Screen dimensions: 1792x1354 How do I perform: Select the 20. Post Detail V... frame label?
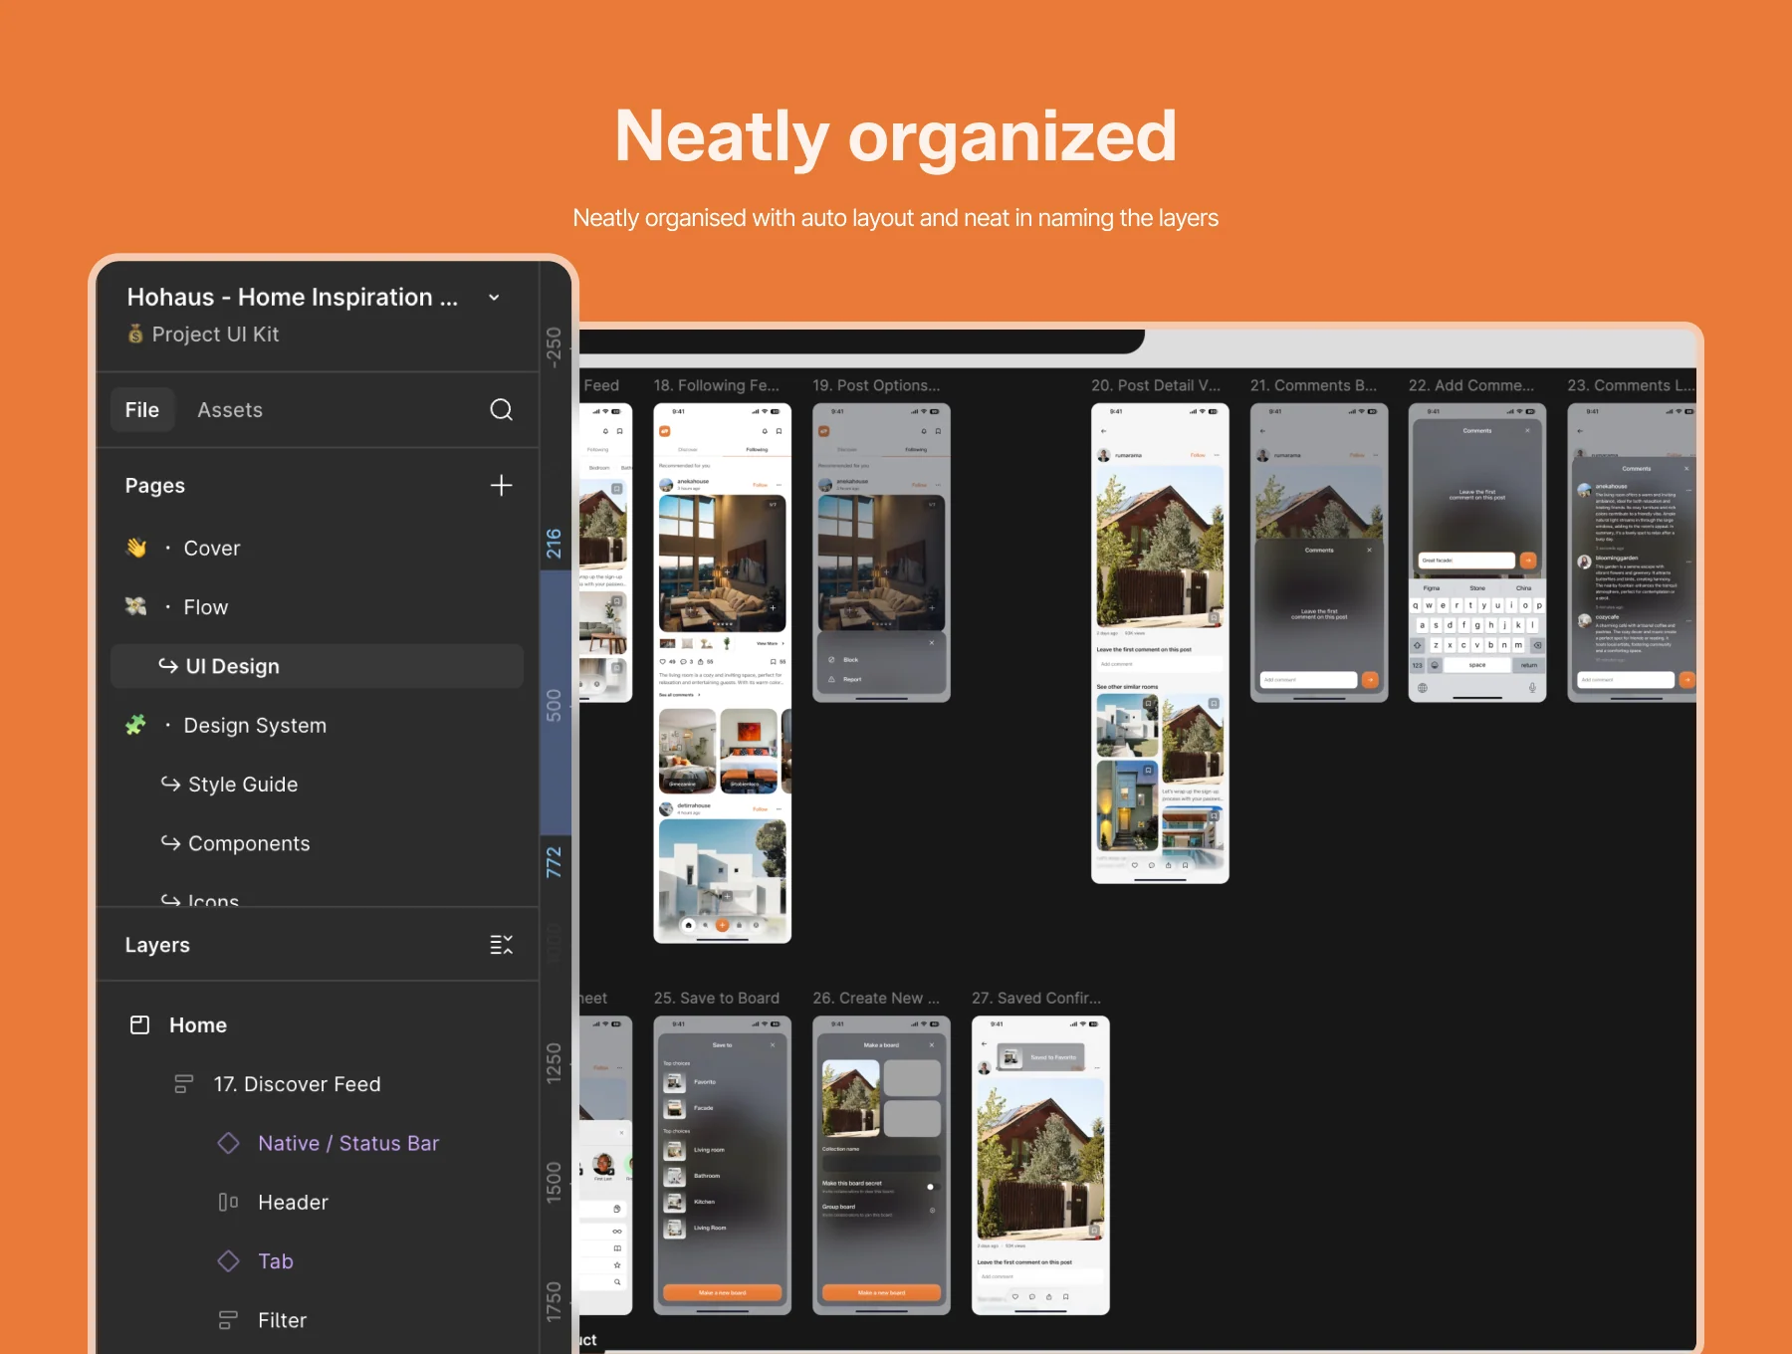[1156, 385]
